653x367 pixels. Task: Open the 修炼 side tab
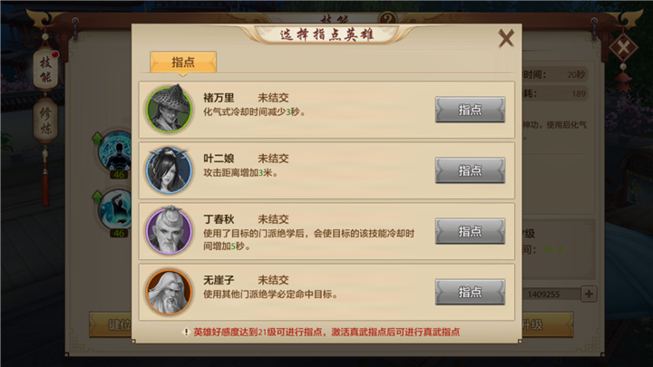click(x=46, y=121)
